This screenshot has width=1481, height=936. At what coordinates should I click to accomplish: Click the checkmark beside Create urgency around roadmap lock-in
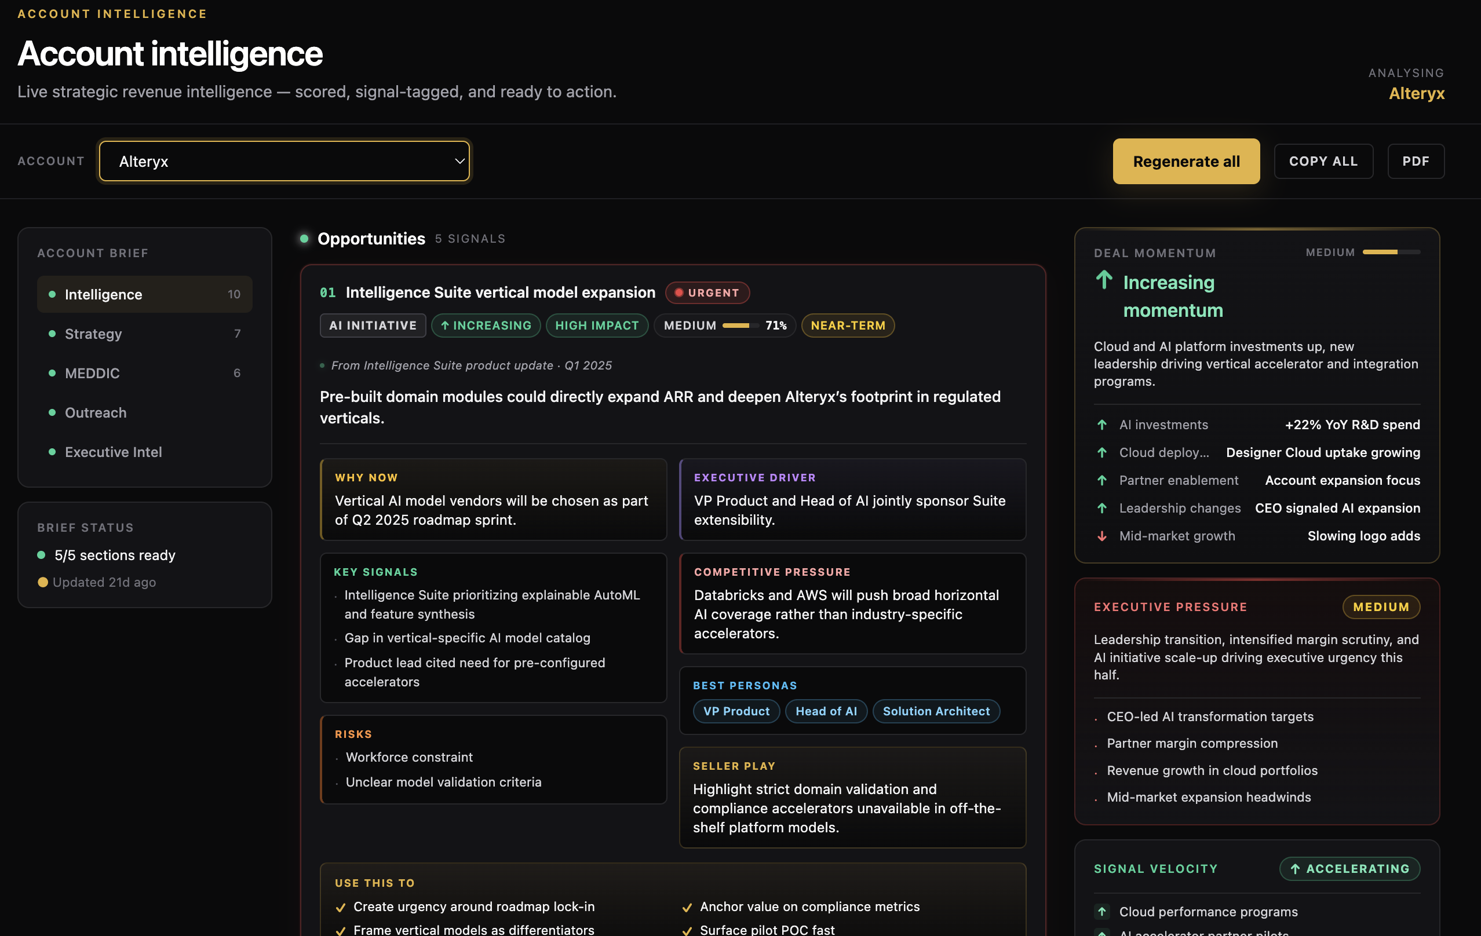click(340, 907)
